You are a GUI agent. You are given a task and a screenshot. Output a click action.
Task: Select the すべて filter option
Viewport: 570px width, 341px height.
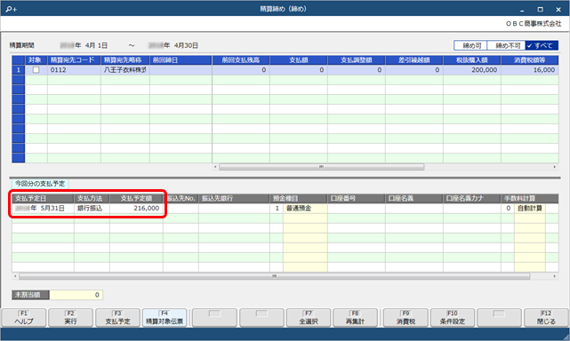[x=542, y=45]
